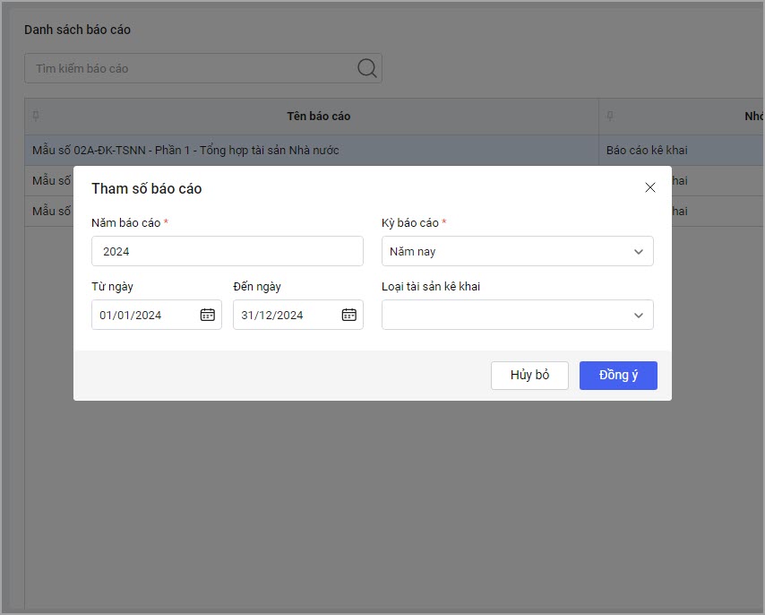Select the third report row in the list
Image resolution: width=765 pixels, height=615 pixels.
[x=49, y=212]
